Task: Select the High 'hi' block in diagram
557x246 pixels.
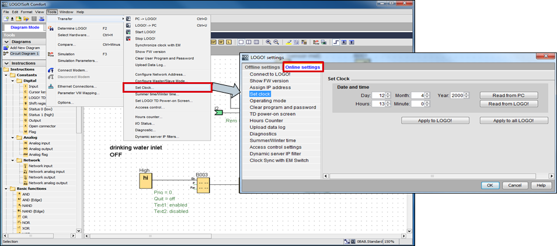Action: click(145, 181)
